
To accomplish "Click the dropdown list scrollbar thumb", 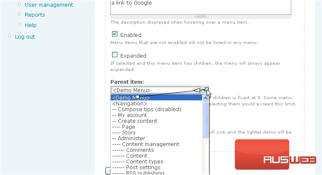I will pyautogui.click(x=205, y=120).
